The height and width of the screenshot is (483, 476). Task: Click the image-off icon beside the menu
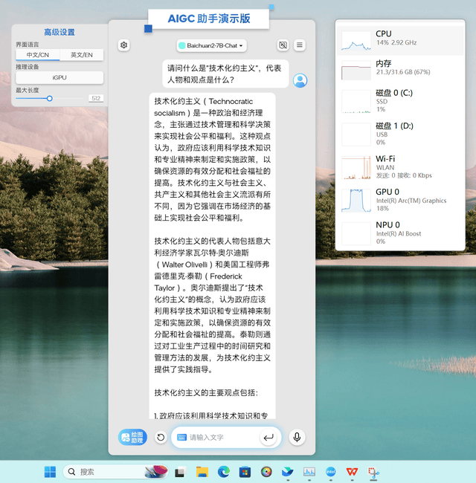point(283,45)
